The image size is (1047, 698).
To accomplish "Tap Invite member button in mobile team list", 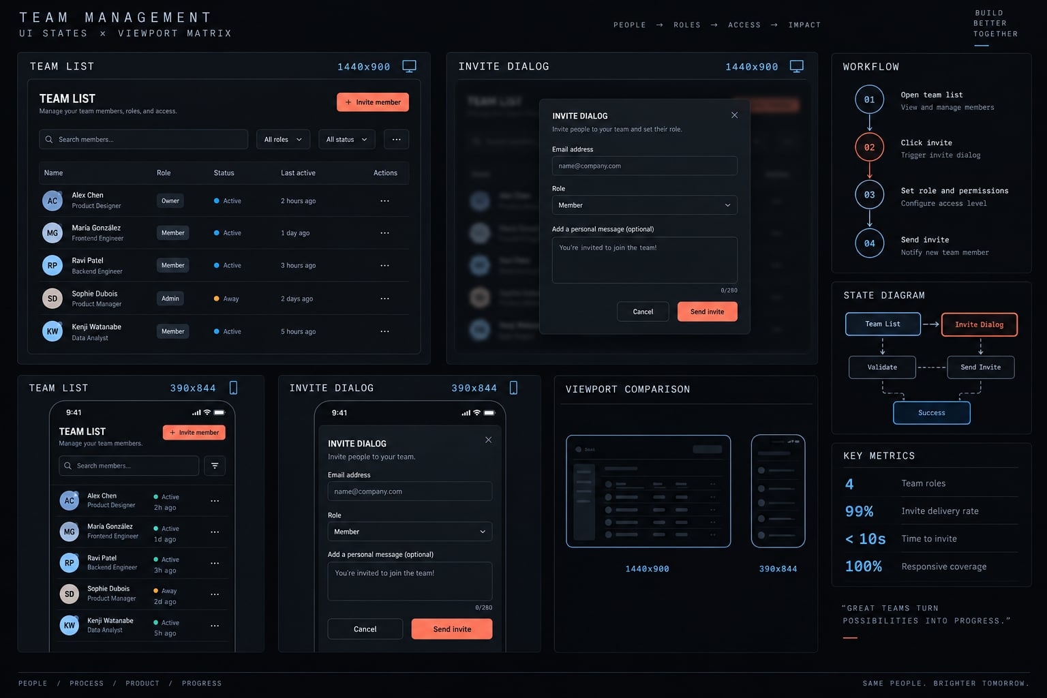I will point(194,432).
